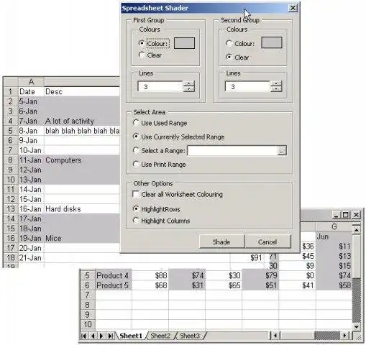Viewport: 366px width, 345px height.
Task: Click horizontal scrollbar right arrow
Action: coord(344,336)
